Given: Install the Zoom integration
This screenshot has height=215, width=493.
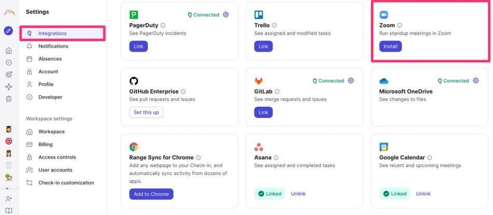Looking at the screenshot, I should [x=390, y=46].
